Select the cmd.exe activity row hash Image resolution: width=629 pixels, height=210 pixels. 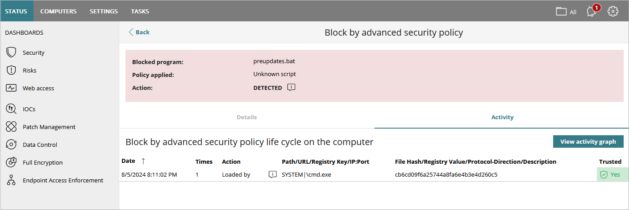click(446, 174)
